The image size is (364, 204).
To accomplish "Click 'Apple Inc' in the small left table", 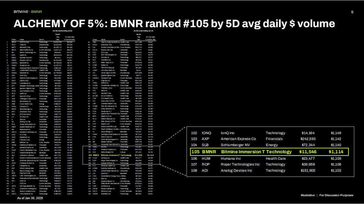I will tap(23, 55).
